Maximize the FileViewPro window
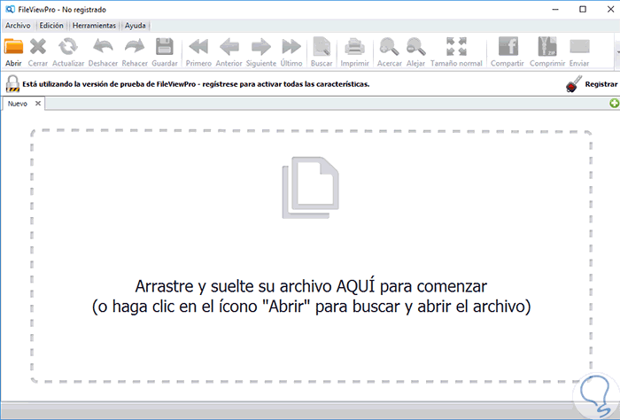620x420 pixels. click(583, 9)
